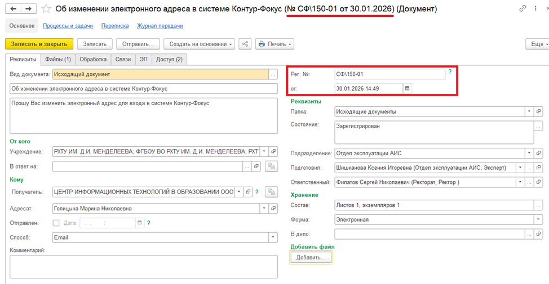Screen dimensions: 549x284
Task: Open the Получатель record with open-form icon
Action: [x=249, y=192]
